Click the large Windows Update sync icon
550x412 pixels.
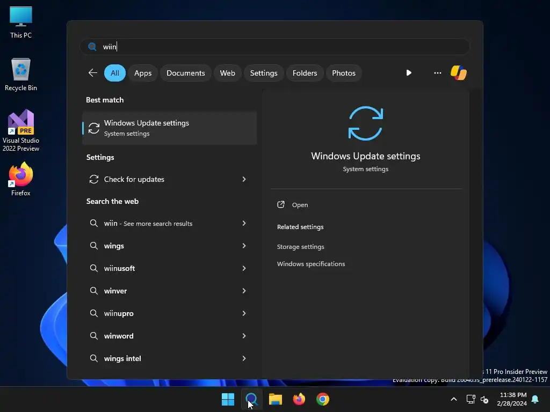click(365, 123)
